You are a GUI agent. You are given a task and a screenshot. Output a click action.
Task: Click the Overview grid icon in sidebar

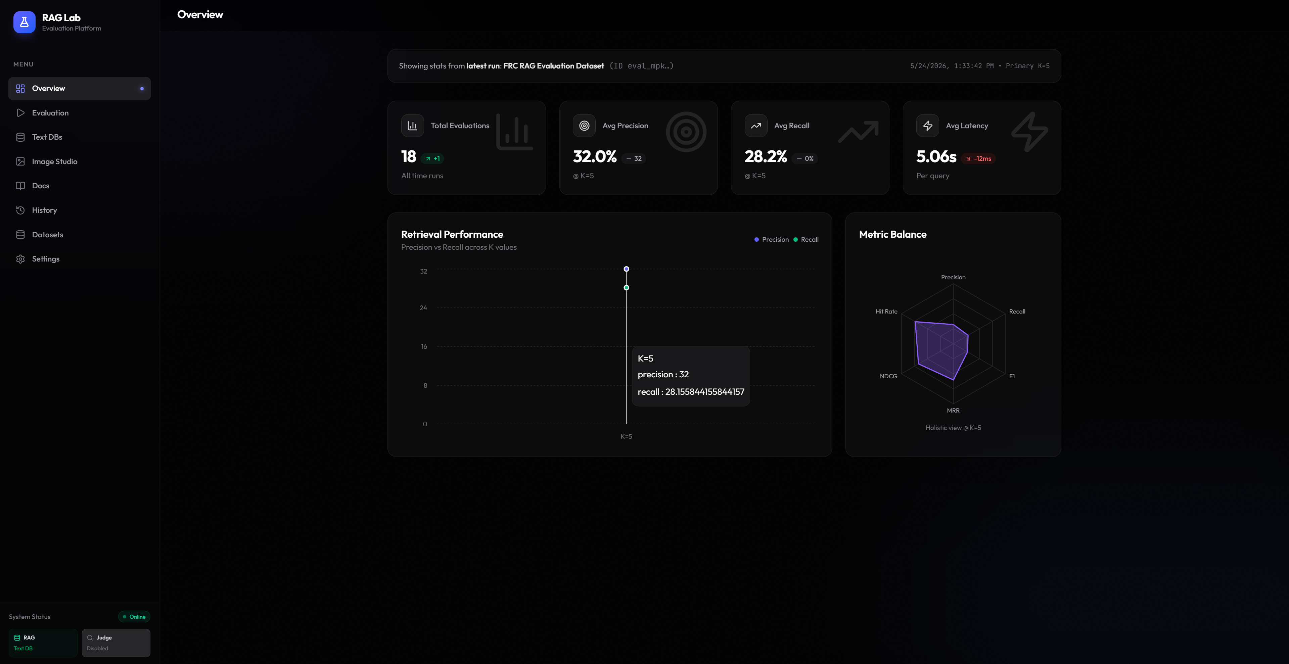pyautogui.click(x=20, y=89)
